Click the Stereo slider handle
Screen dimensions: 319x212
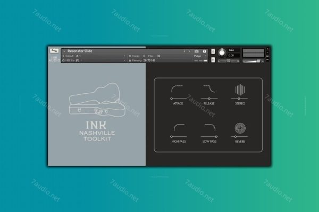click(239, 99)
